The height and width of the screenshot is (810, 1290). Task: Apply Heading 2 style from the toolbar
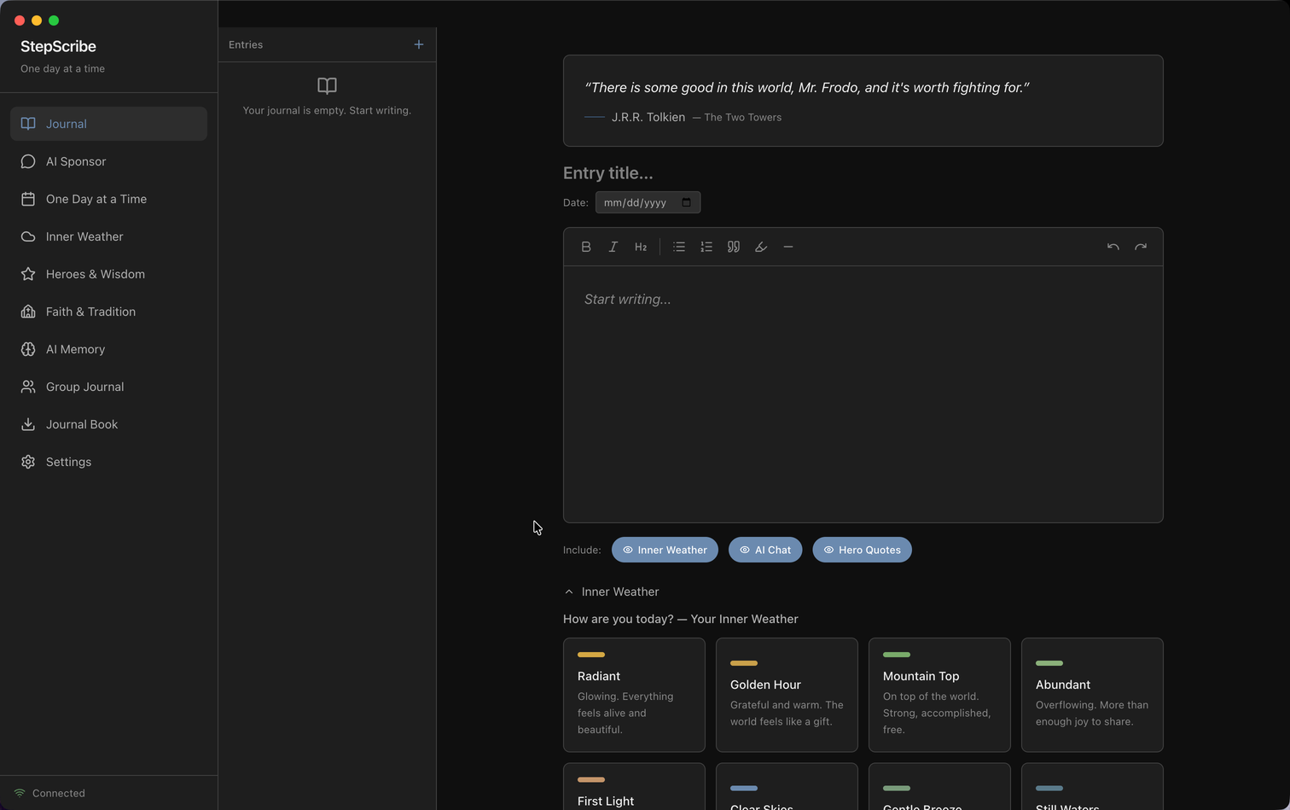point(641,247)
